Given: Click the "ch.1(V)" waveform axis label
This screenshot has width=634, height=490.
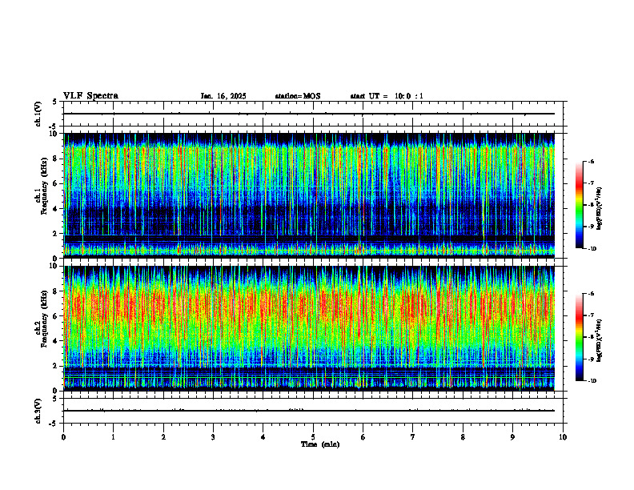Looking at the screenshot, I should (38, 114).
